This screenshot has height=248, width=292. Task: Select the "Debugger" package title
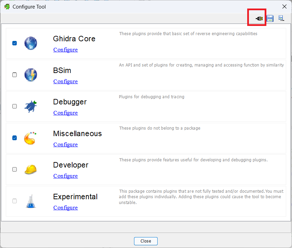coord(70,102)
